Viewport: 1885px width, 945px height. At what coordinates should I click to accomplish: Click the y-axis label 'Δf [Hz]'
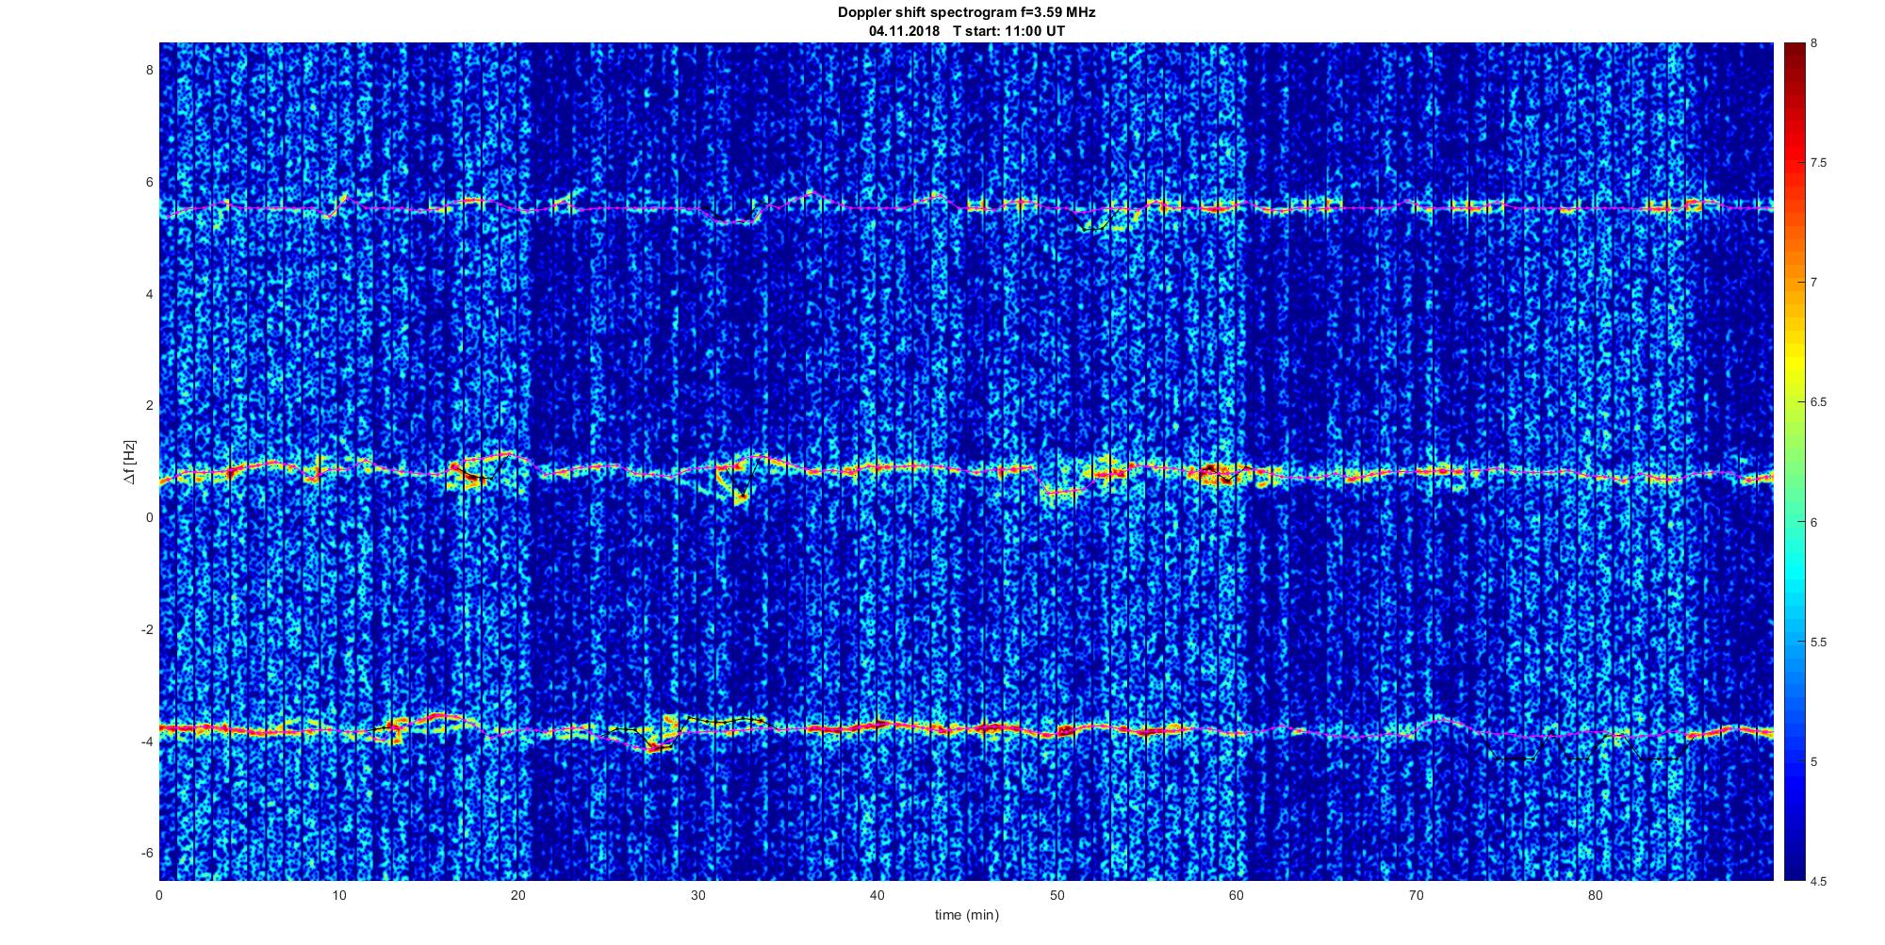click(129, 462)
